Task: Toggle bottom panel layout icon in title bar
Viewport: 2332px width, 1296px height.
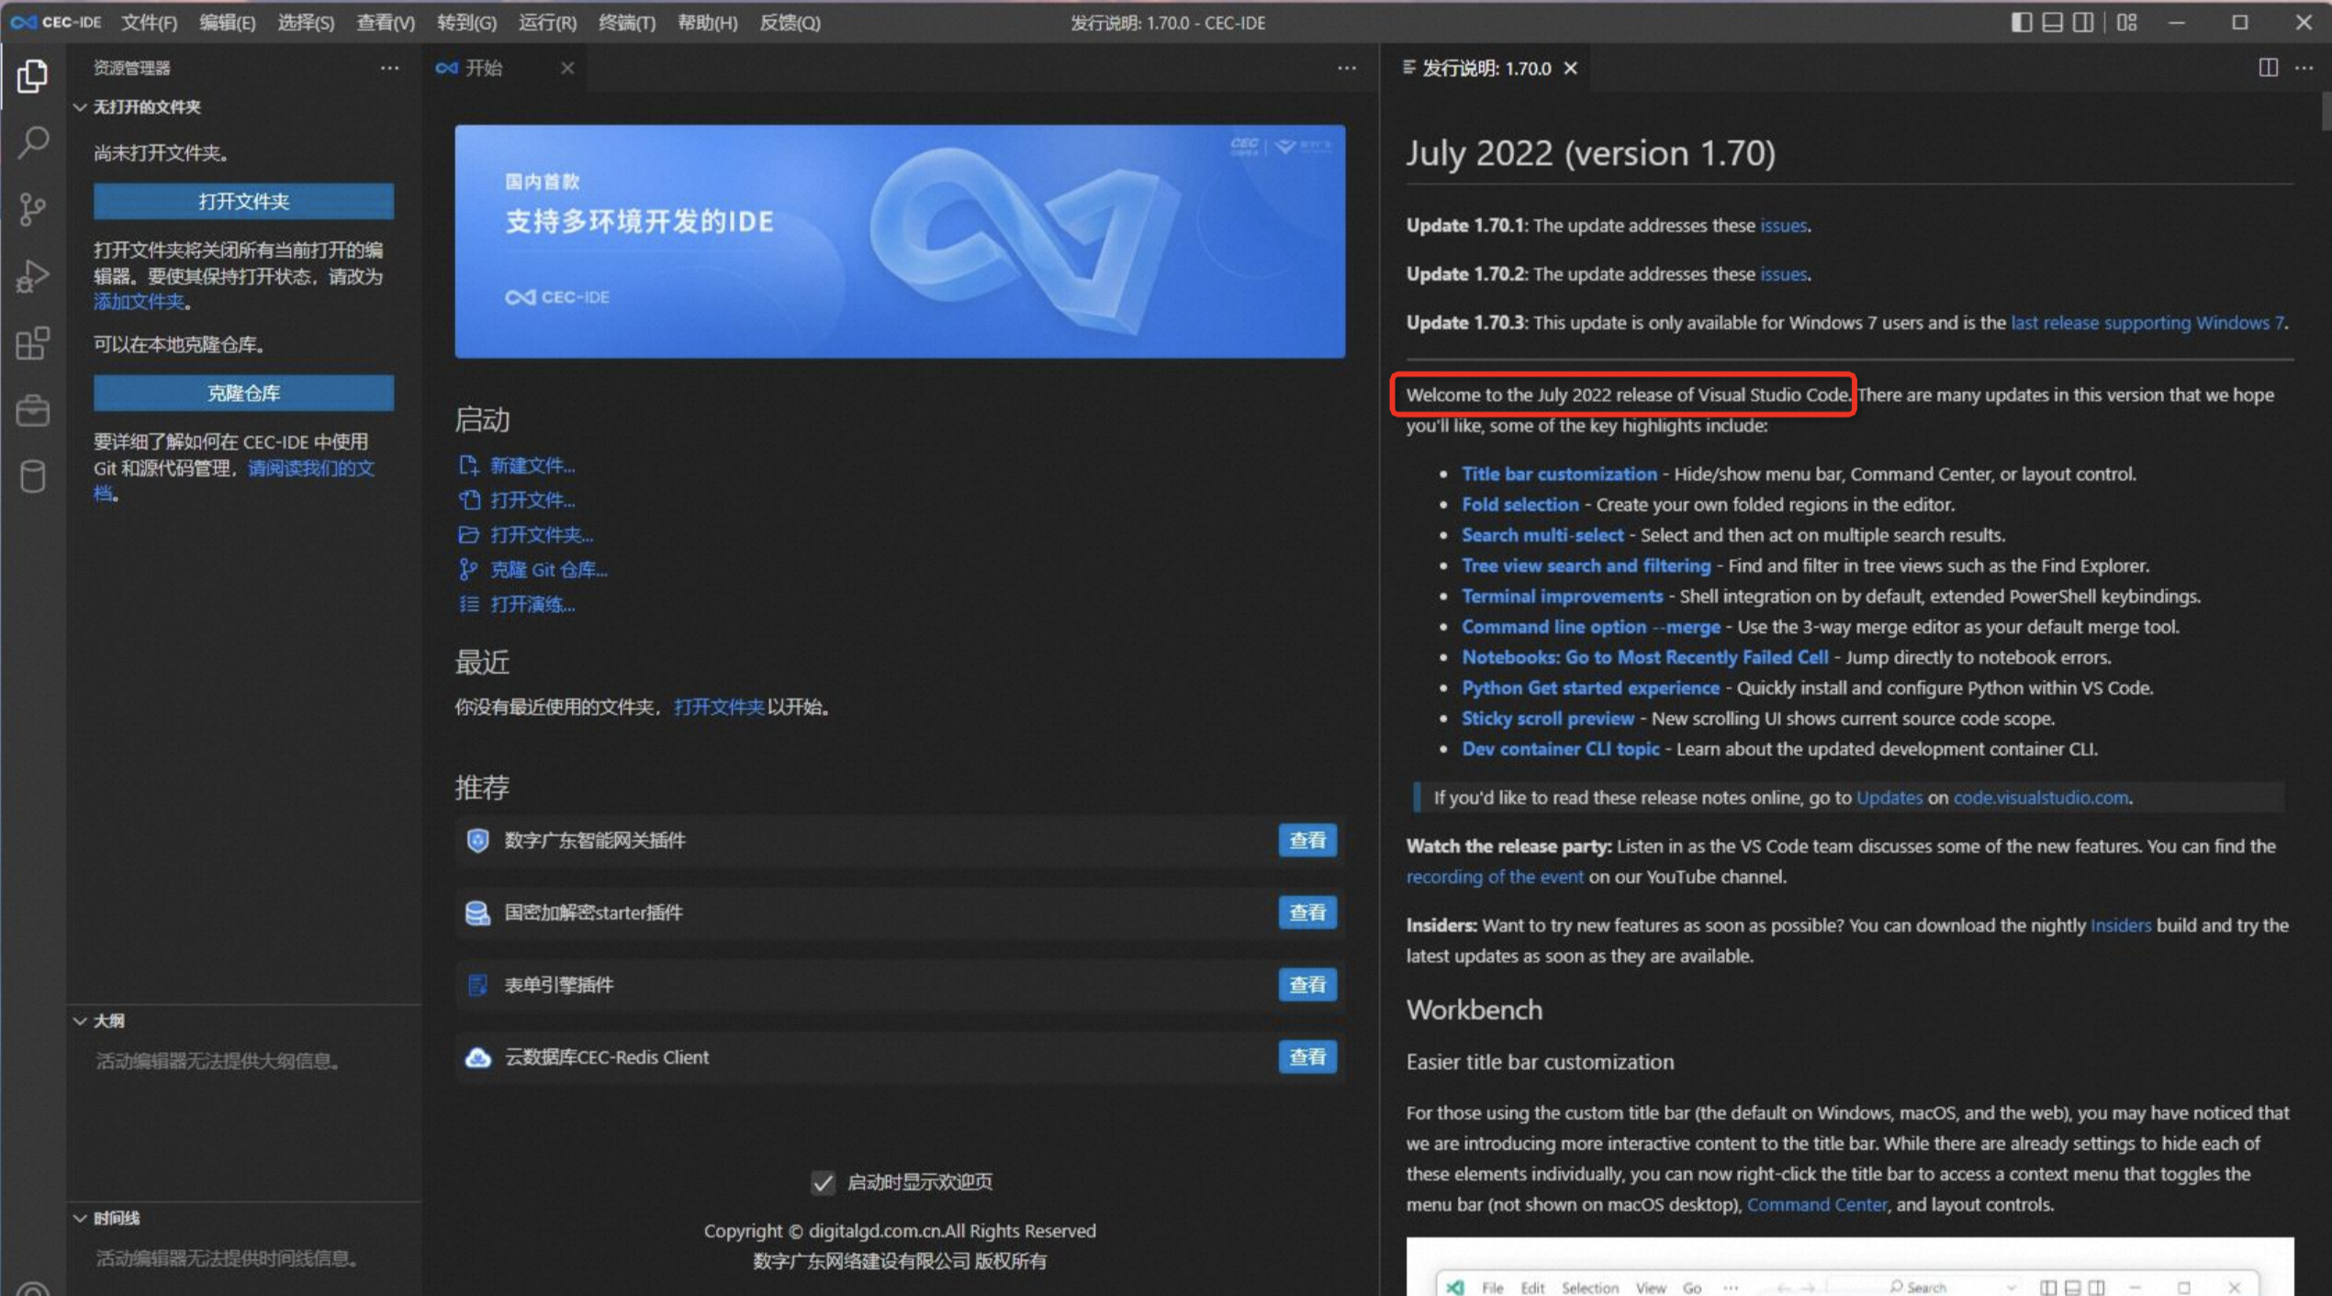Action: (x=2052, y=22)
